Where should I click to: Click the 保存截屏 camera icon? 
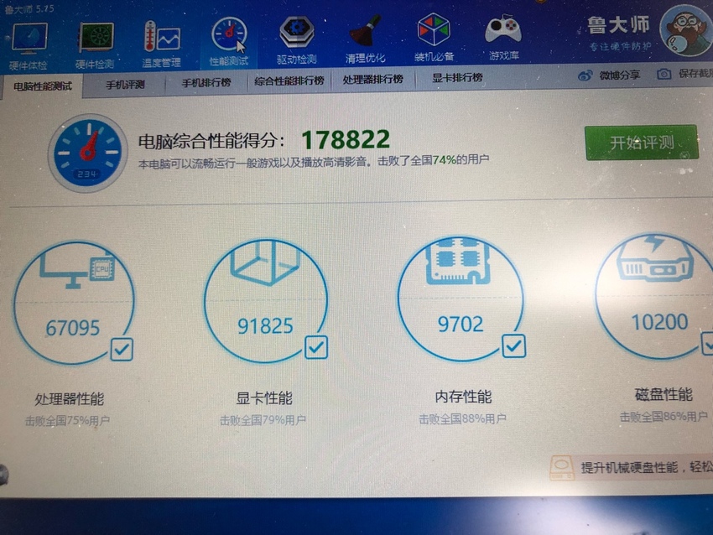(x=664, y=74)
